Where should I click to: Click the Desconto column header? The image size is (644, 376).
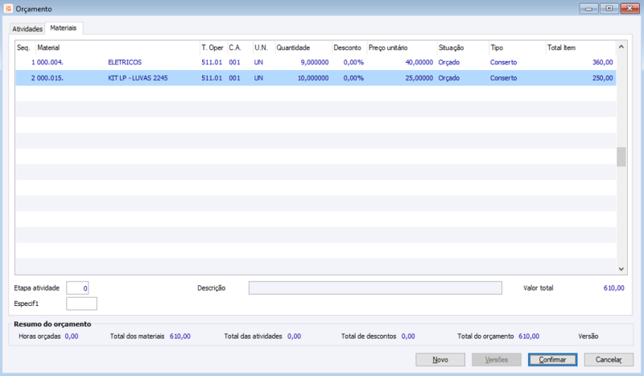[x=348, y=48]
